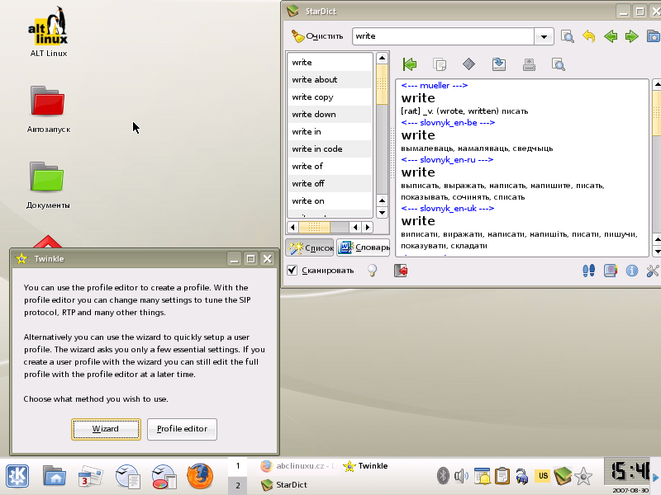The image size is (661, 495).
Task: Click the yellow curved undo arrow in StarDict
Action: [x=589, y=36]
